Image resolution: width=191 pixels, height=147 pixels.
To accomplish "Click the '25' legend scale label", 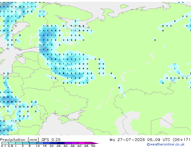I will point(58,146).
